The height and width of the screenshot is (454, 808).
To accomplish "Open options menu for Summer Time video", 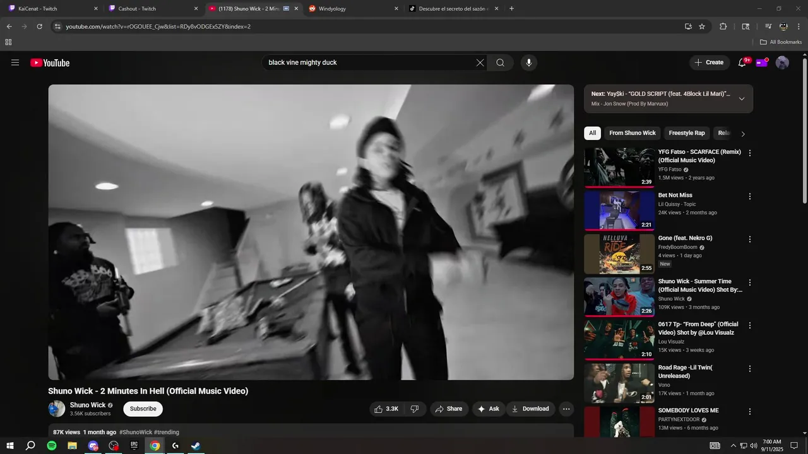I will click(x=750, y=282).
